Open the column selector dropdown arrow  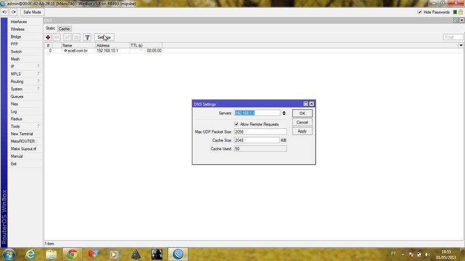[461, 45]
